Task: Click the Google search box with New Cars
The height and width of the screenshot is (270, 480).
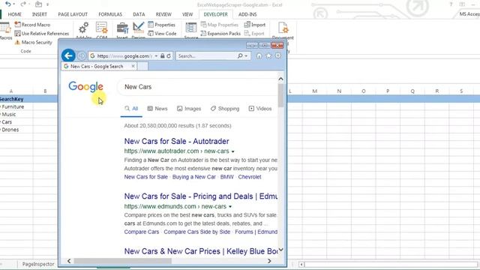Action: click(197, 87)
